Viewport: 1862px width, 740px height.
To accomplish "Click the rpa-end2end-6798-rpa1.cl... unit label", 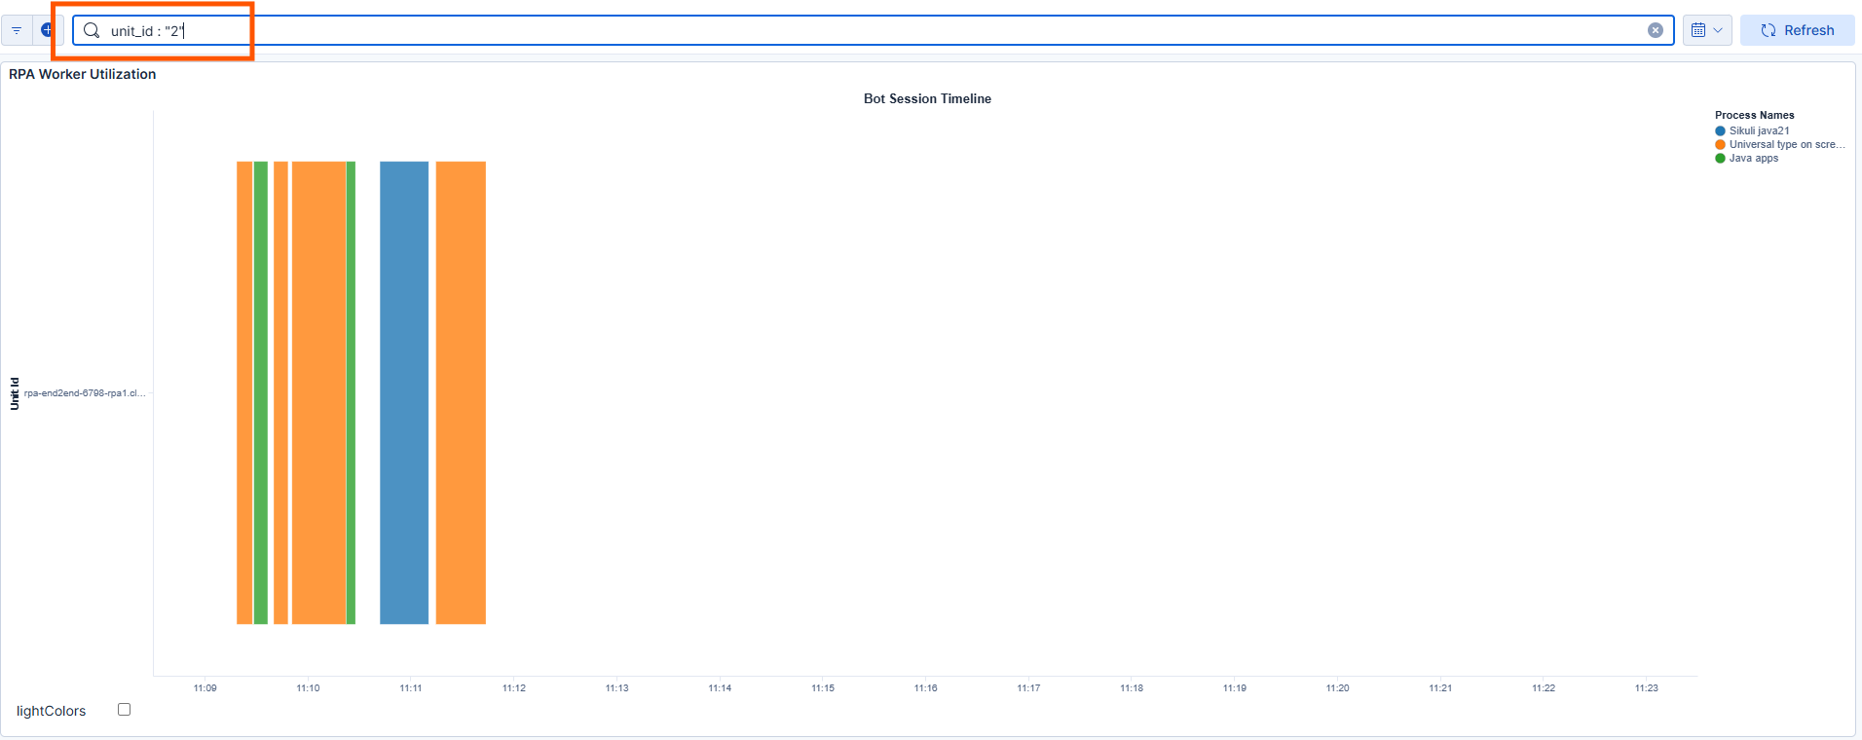I will (x=85, y=393).
